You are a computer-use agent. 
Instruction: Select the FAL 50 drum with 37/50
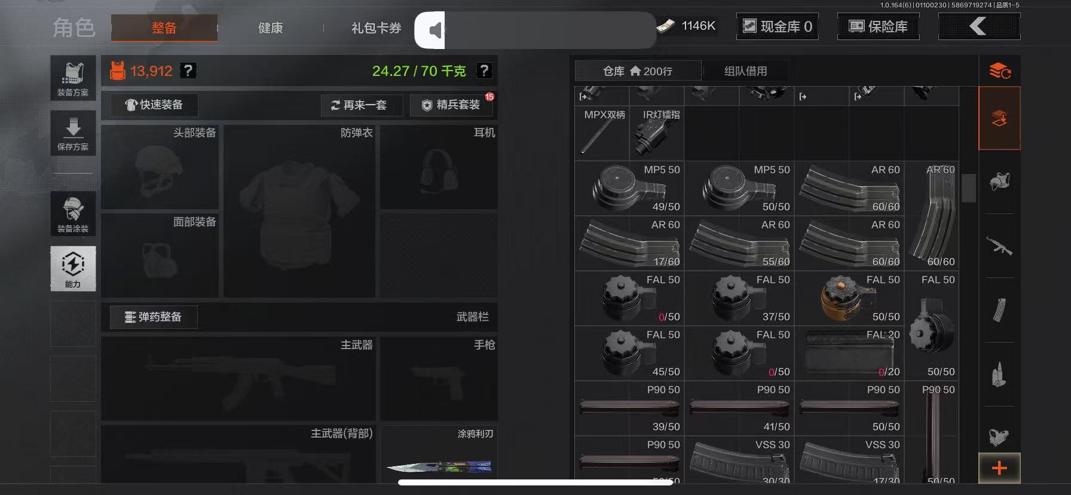coord(739,298)
